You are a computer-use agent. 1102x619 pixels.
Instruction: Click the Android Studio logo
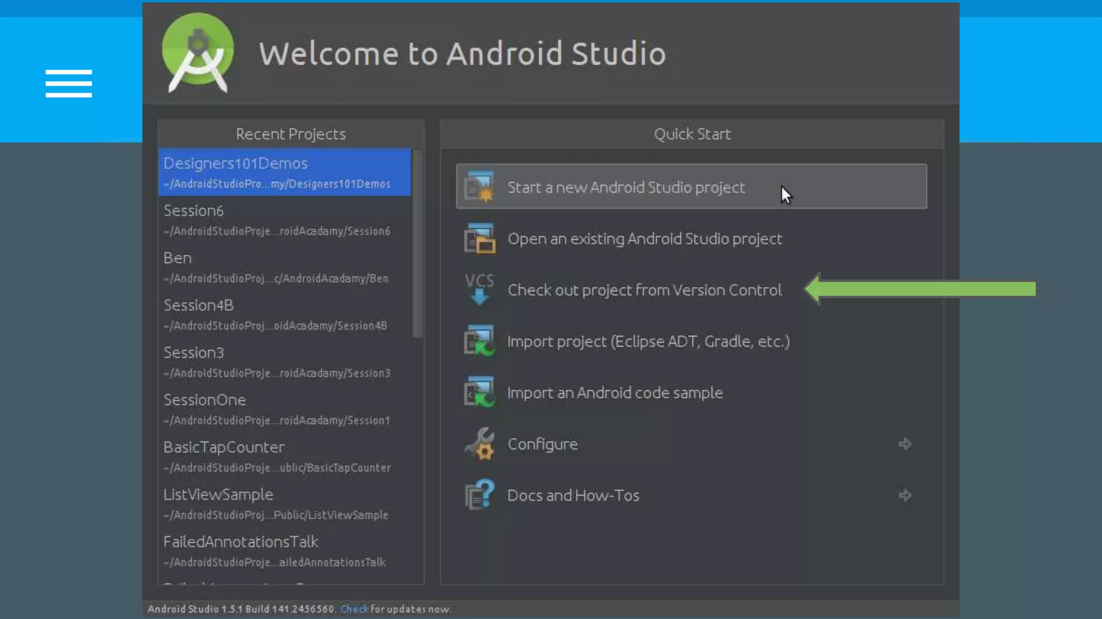point(198,53)
